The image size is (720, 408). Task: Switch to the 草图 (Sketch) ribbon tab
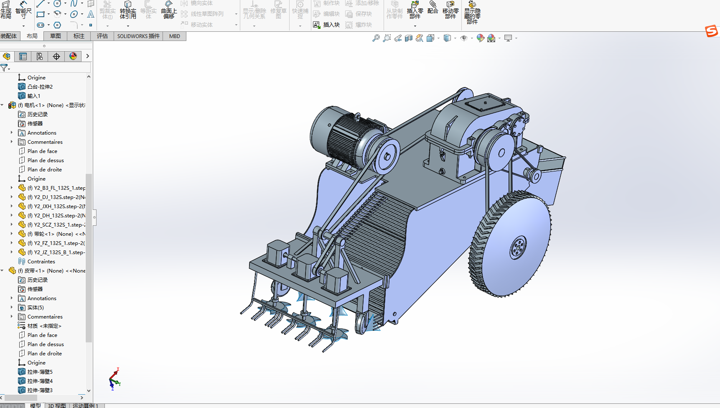(55, 36)
